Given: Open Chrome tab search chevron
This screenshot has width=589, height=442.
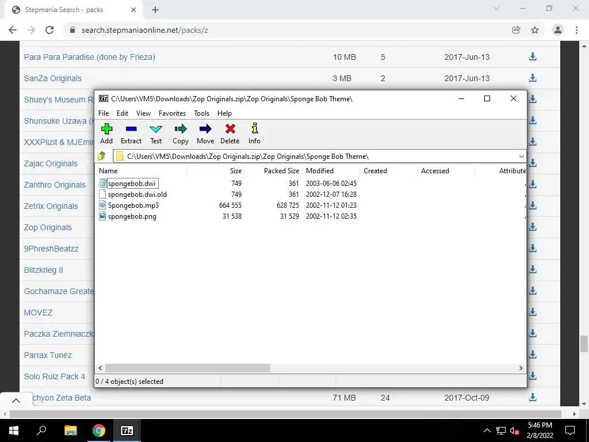Looking at the screenshot, I should click(496, 8).
